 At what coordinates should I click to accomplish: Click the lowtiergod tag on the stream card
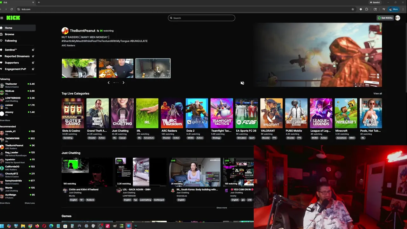[159, 200]
